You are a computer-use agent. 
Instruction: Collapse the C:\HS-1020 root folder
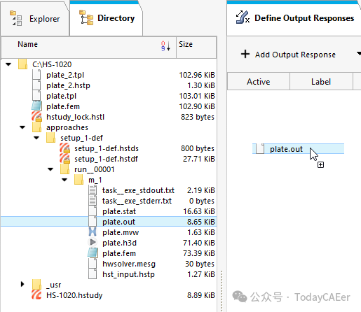point(8,64)
